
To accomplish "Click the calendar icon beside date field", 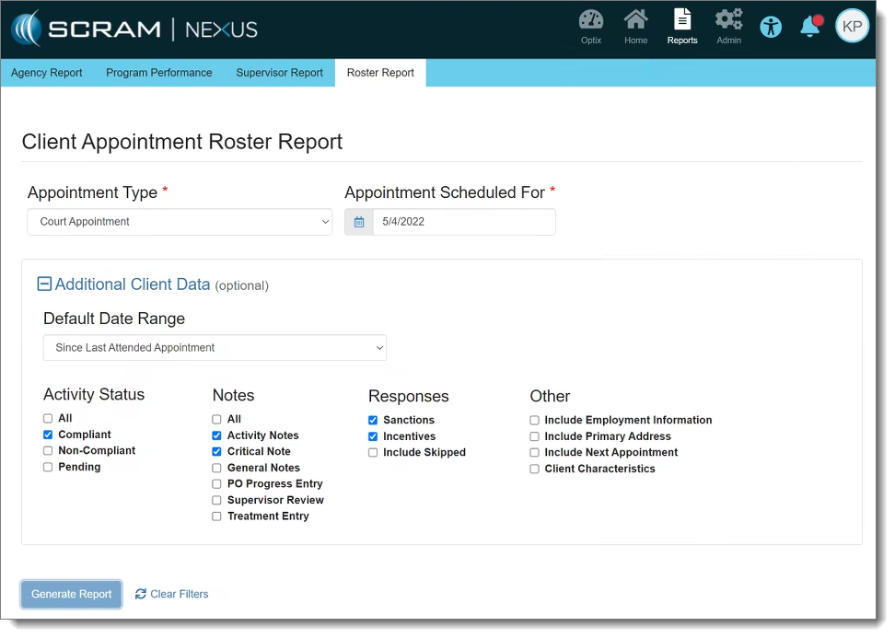I will click(x=359, y=222).
